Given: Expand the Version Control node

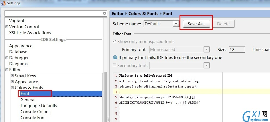Looking at the screenshot, I should click(7, 27).
